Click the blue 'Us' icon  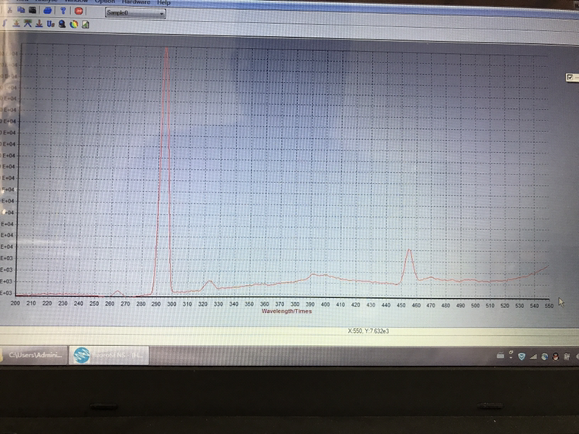coord(51,24)
